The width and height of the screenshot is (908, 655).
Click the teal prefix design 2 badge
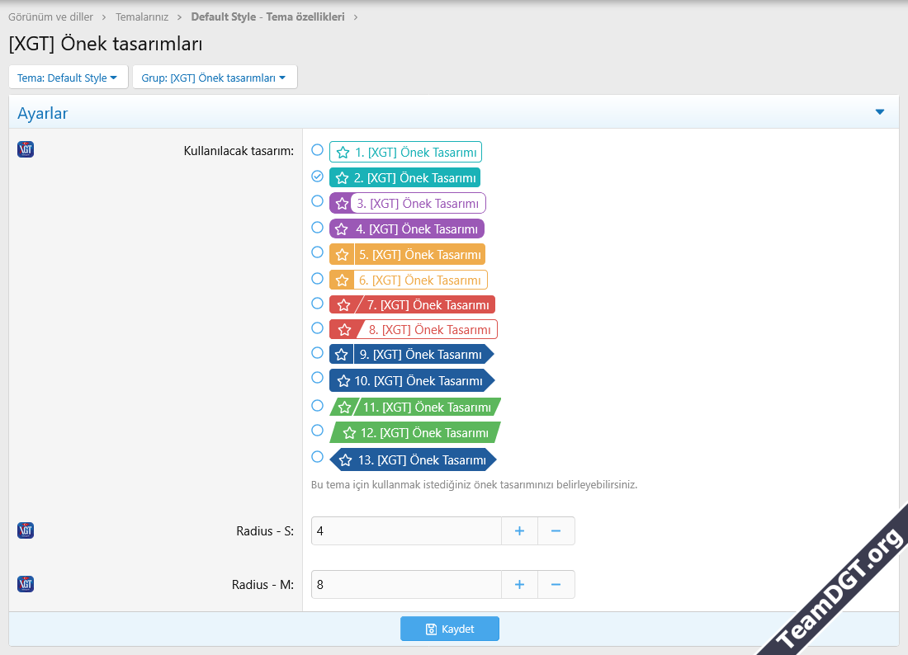click(404, 177)
